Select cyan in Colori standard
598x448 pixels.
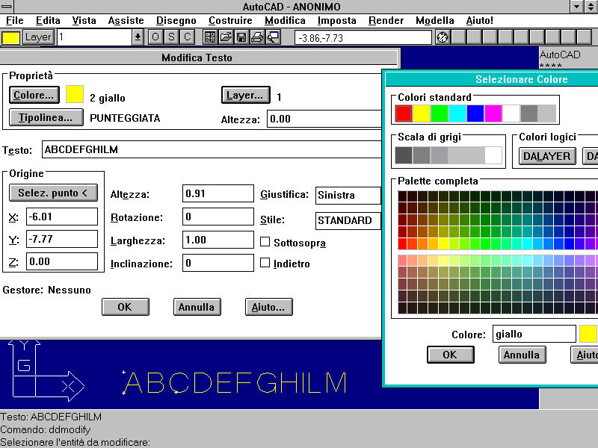click(457, 113)
